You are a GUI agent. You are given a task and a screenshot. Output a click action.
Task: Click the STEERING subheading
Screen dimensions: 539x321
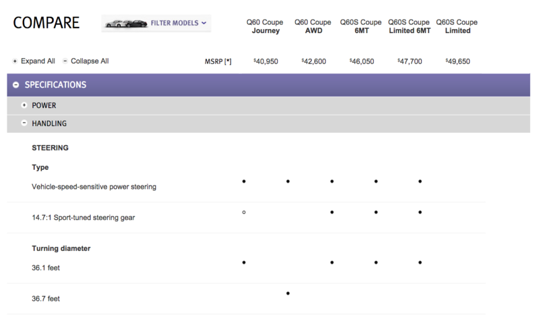click(50, 148)
